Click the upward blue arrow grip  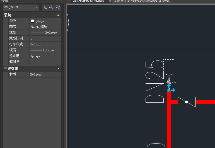point(169,86)
